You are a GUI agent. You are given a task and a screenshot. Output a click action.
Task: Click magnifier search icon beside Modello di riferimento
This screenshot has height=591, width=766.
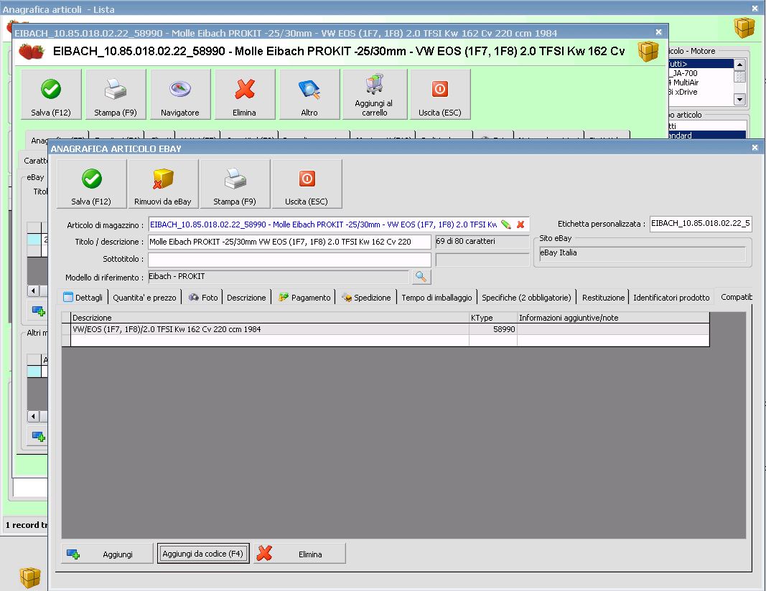click(x=421, y=277)
